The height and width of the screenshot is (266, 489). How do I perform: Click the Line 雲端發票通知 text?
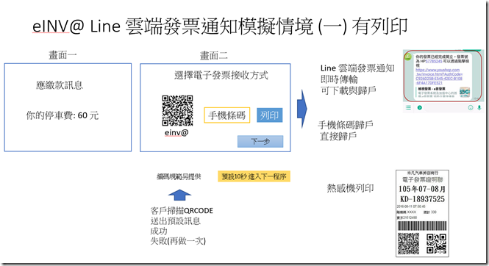click(x=357, y=68)
